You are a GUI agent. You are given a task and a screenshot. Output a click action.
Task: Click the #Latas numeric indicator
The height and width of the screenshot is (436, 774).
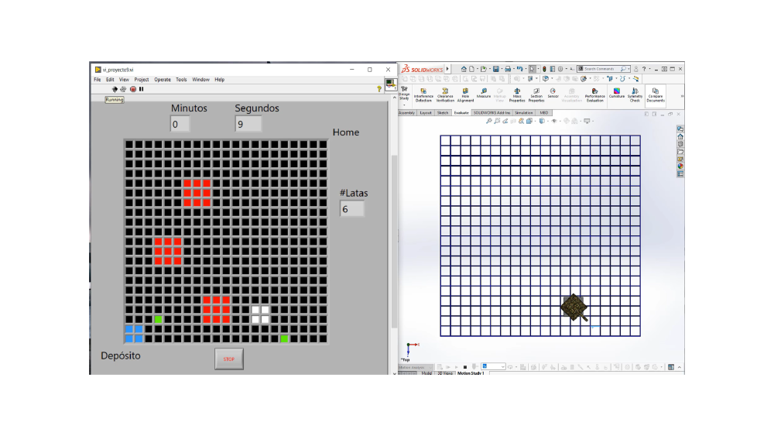tap(352, 209)
